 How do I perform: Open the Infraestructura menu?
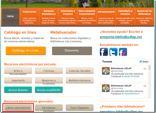(x=106, y=17)
